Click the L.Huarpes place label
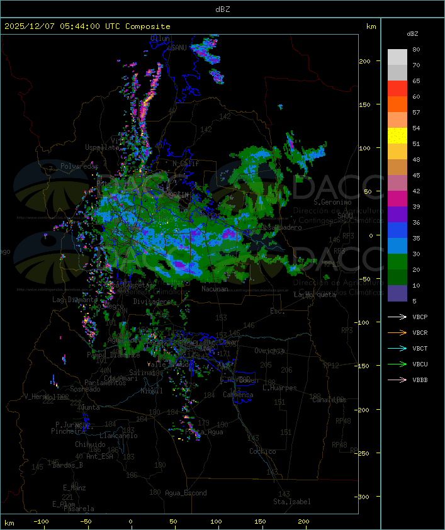This screenshot has height=530, width=445. tap(279, 388)
